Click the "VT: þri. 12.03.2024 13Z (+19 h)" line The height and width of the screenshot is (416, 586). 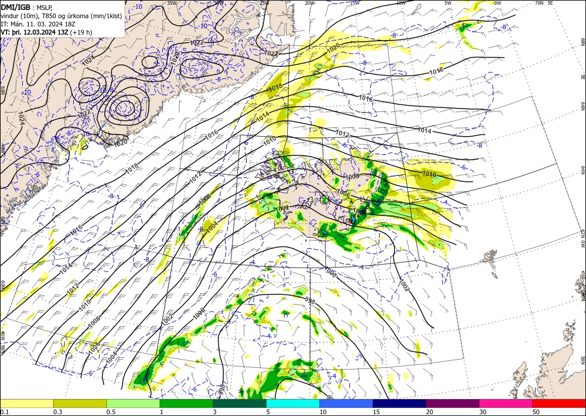[x=46, y=32]
